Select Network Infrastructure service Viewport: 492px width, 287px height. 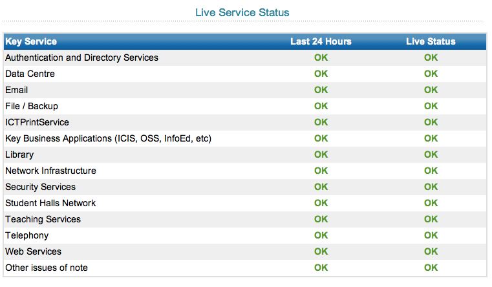click(50, 171)
